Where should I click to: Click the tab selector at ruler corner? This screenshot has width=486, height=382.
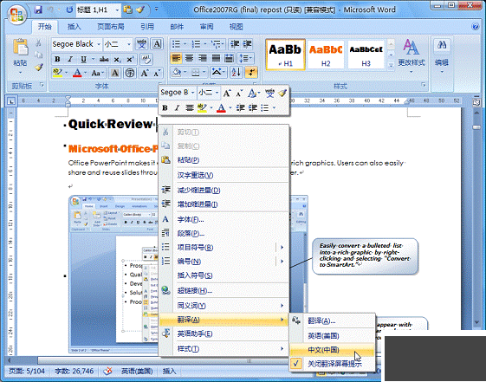pos(11,101)
